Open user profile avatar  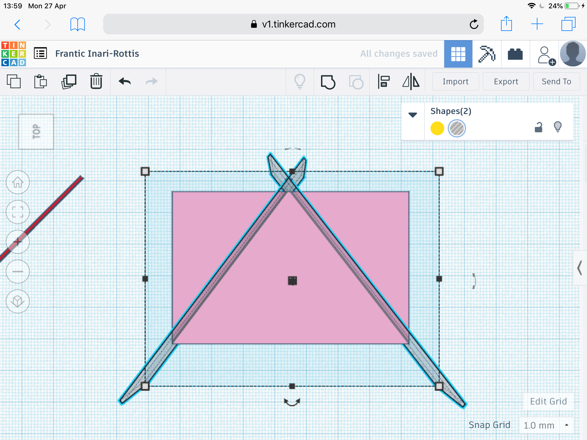point(573,54)
